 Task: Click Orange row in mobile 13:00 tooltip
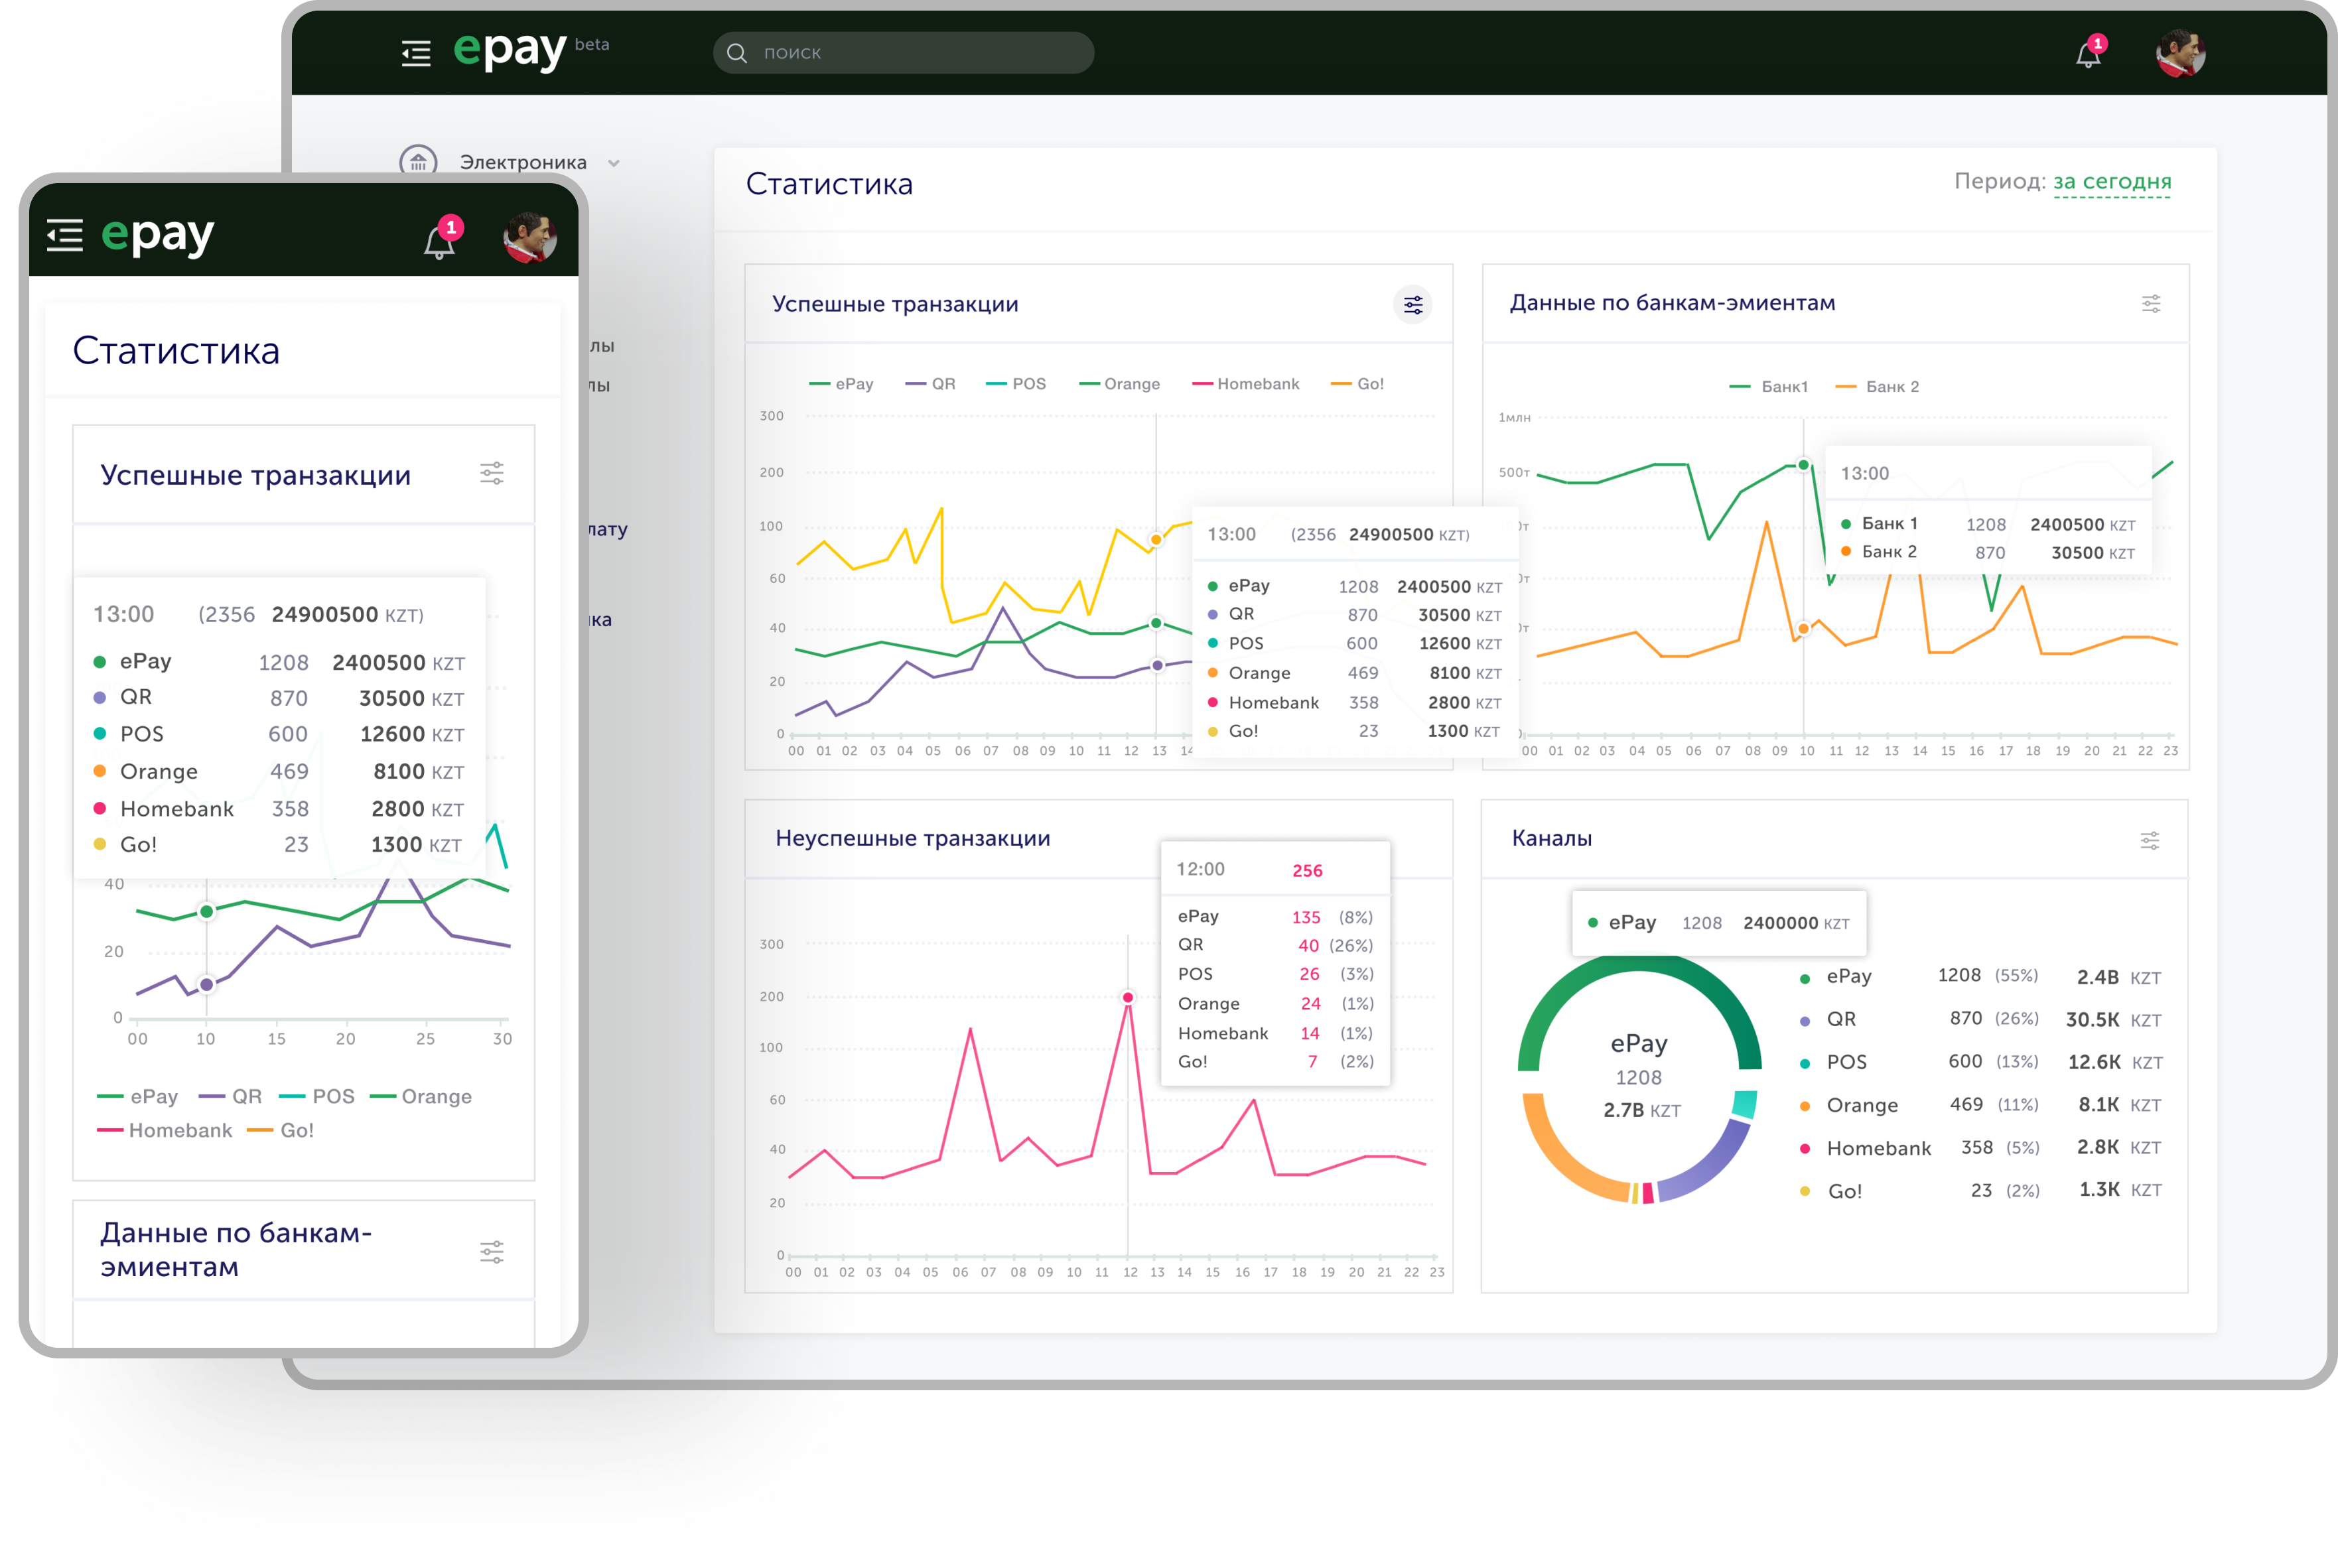tap(279, 772)
